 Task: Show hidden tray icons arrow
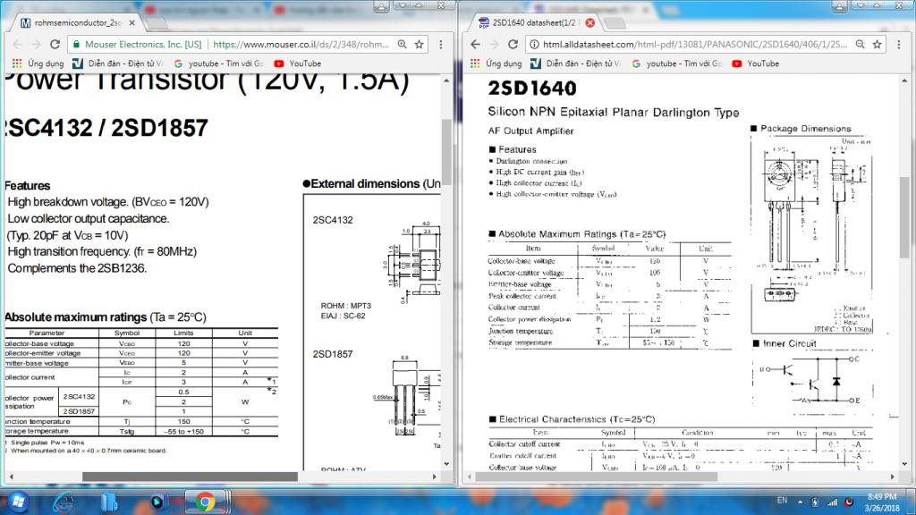coord(801,502)
